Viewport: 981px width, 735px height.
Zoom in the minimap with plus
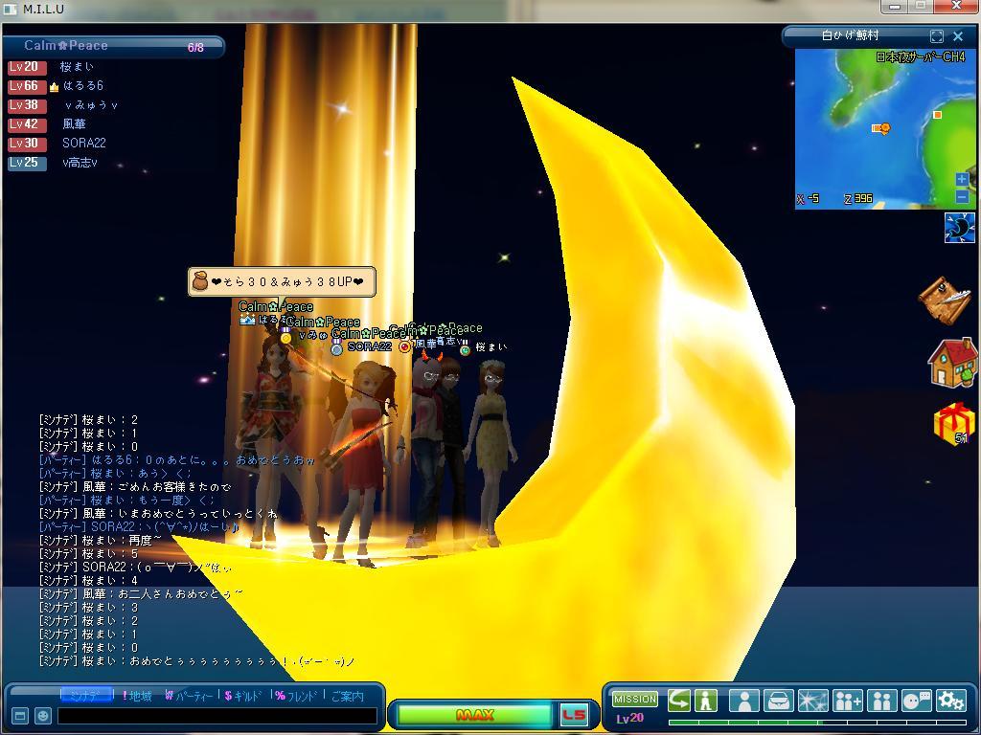point(962,179)
